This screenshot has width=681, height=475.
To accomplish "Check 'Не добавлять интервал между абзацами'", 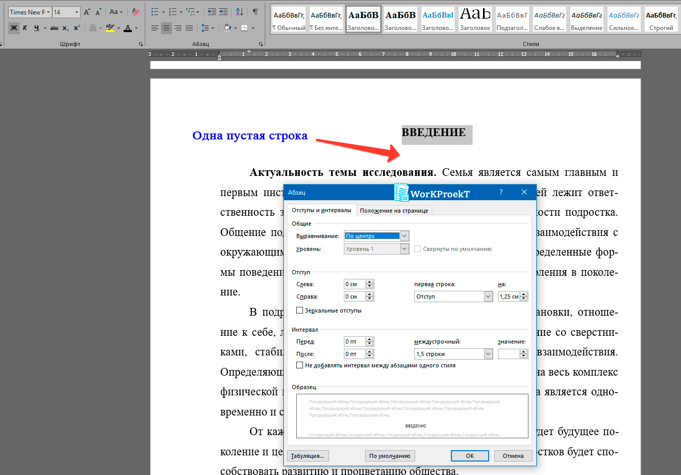I will click(299, 365).
